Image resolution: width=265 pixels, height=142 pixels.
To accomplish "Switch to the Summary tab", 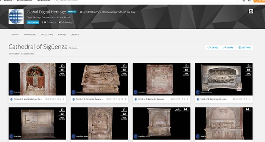I will (15, 34).
